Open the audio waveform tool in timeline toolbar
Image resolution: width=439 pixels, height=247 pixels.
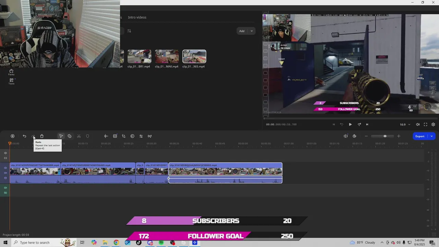(106, 136)
